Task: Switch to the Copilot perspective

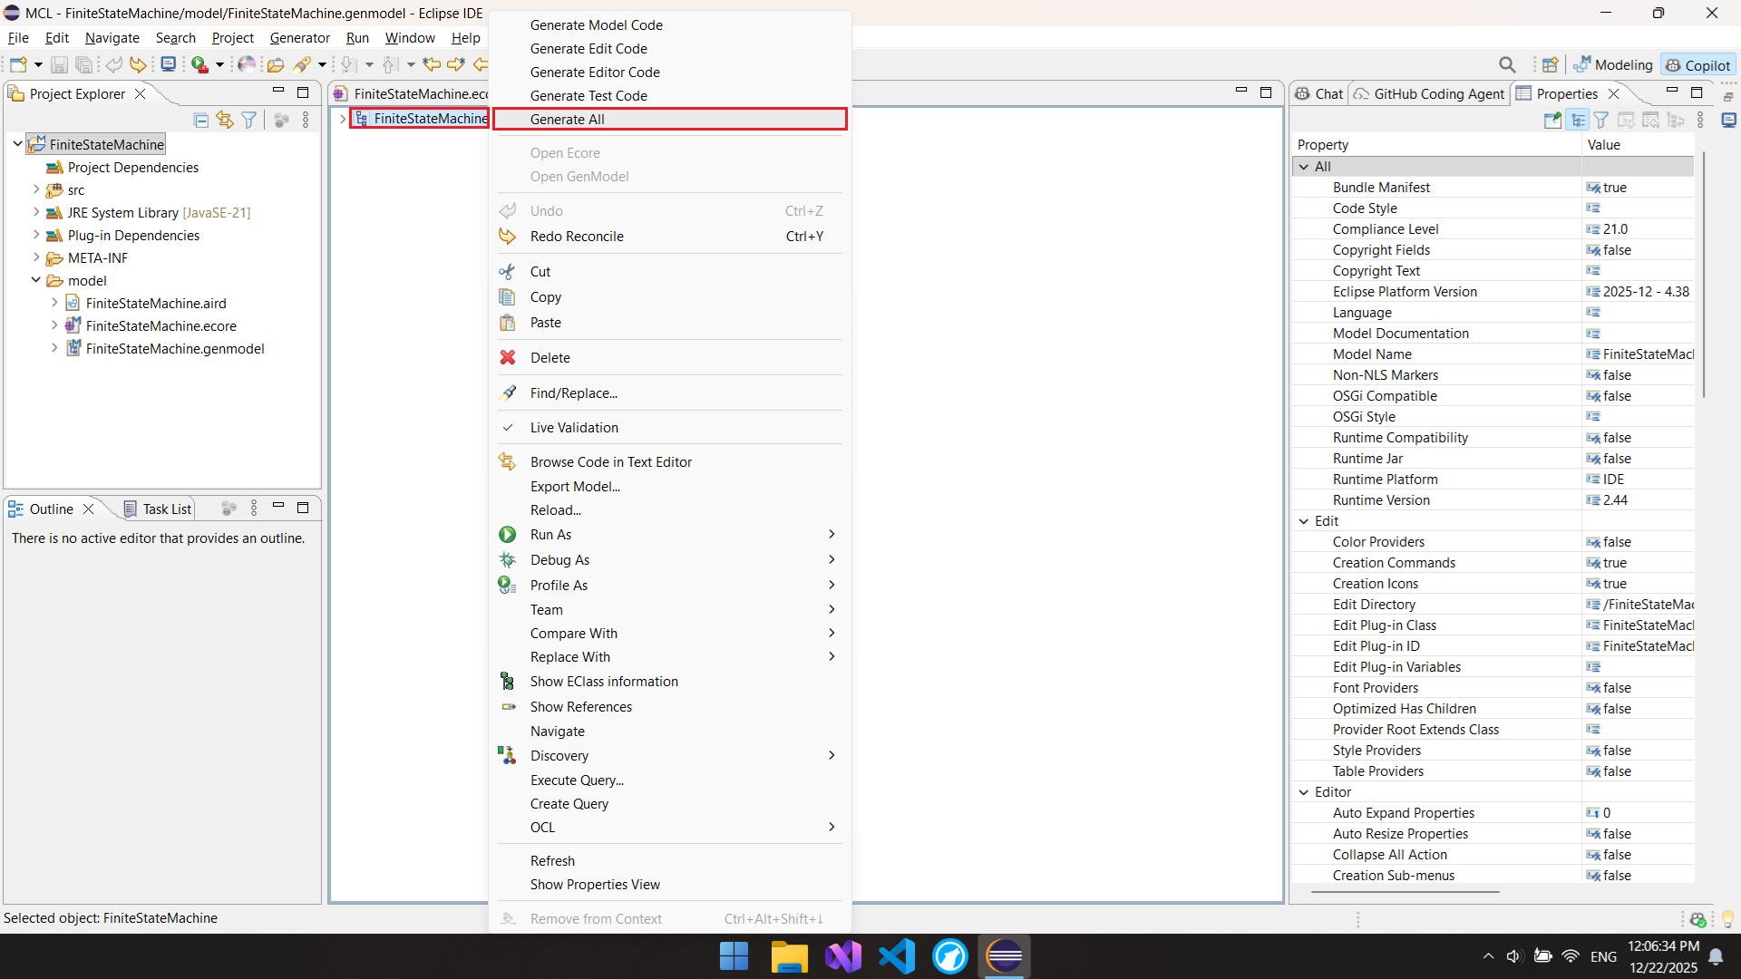Action: point(1698,65)
